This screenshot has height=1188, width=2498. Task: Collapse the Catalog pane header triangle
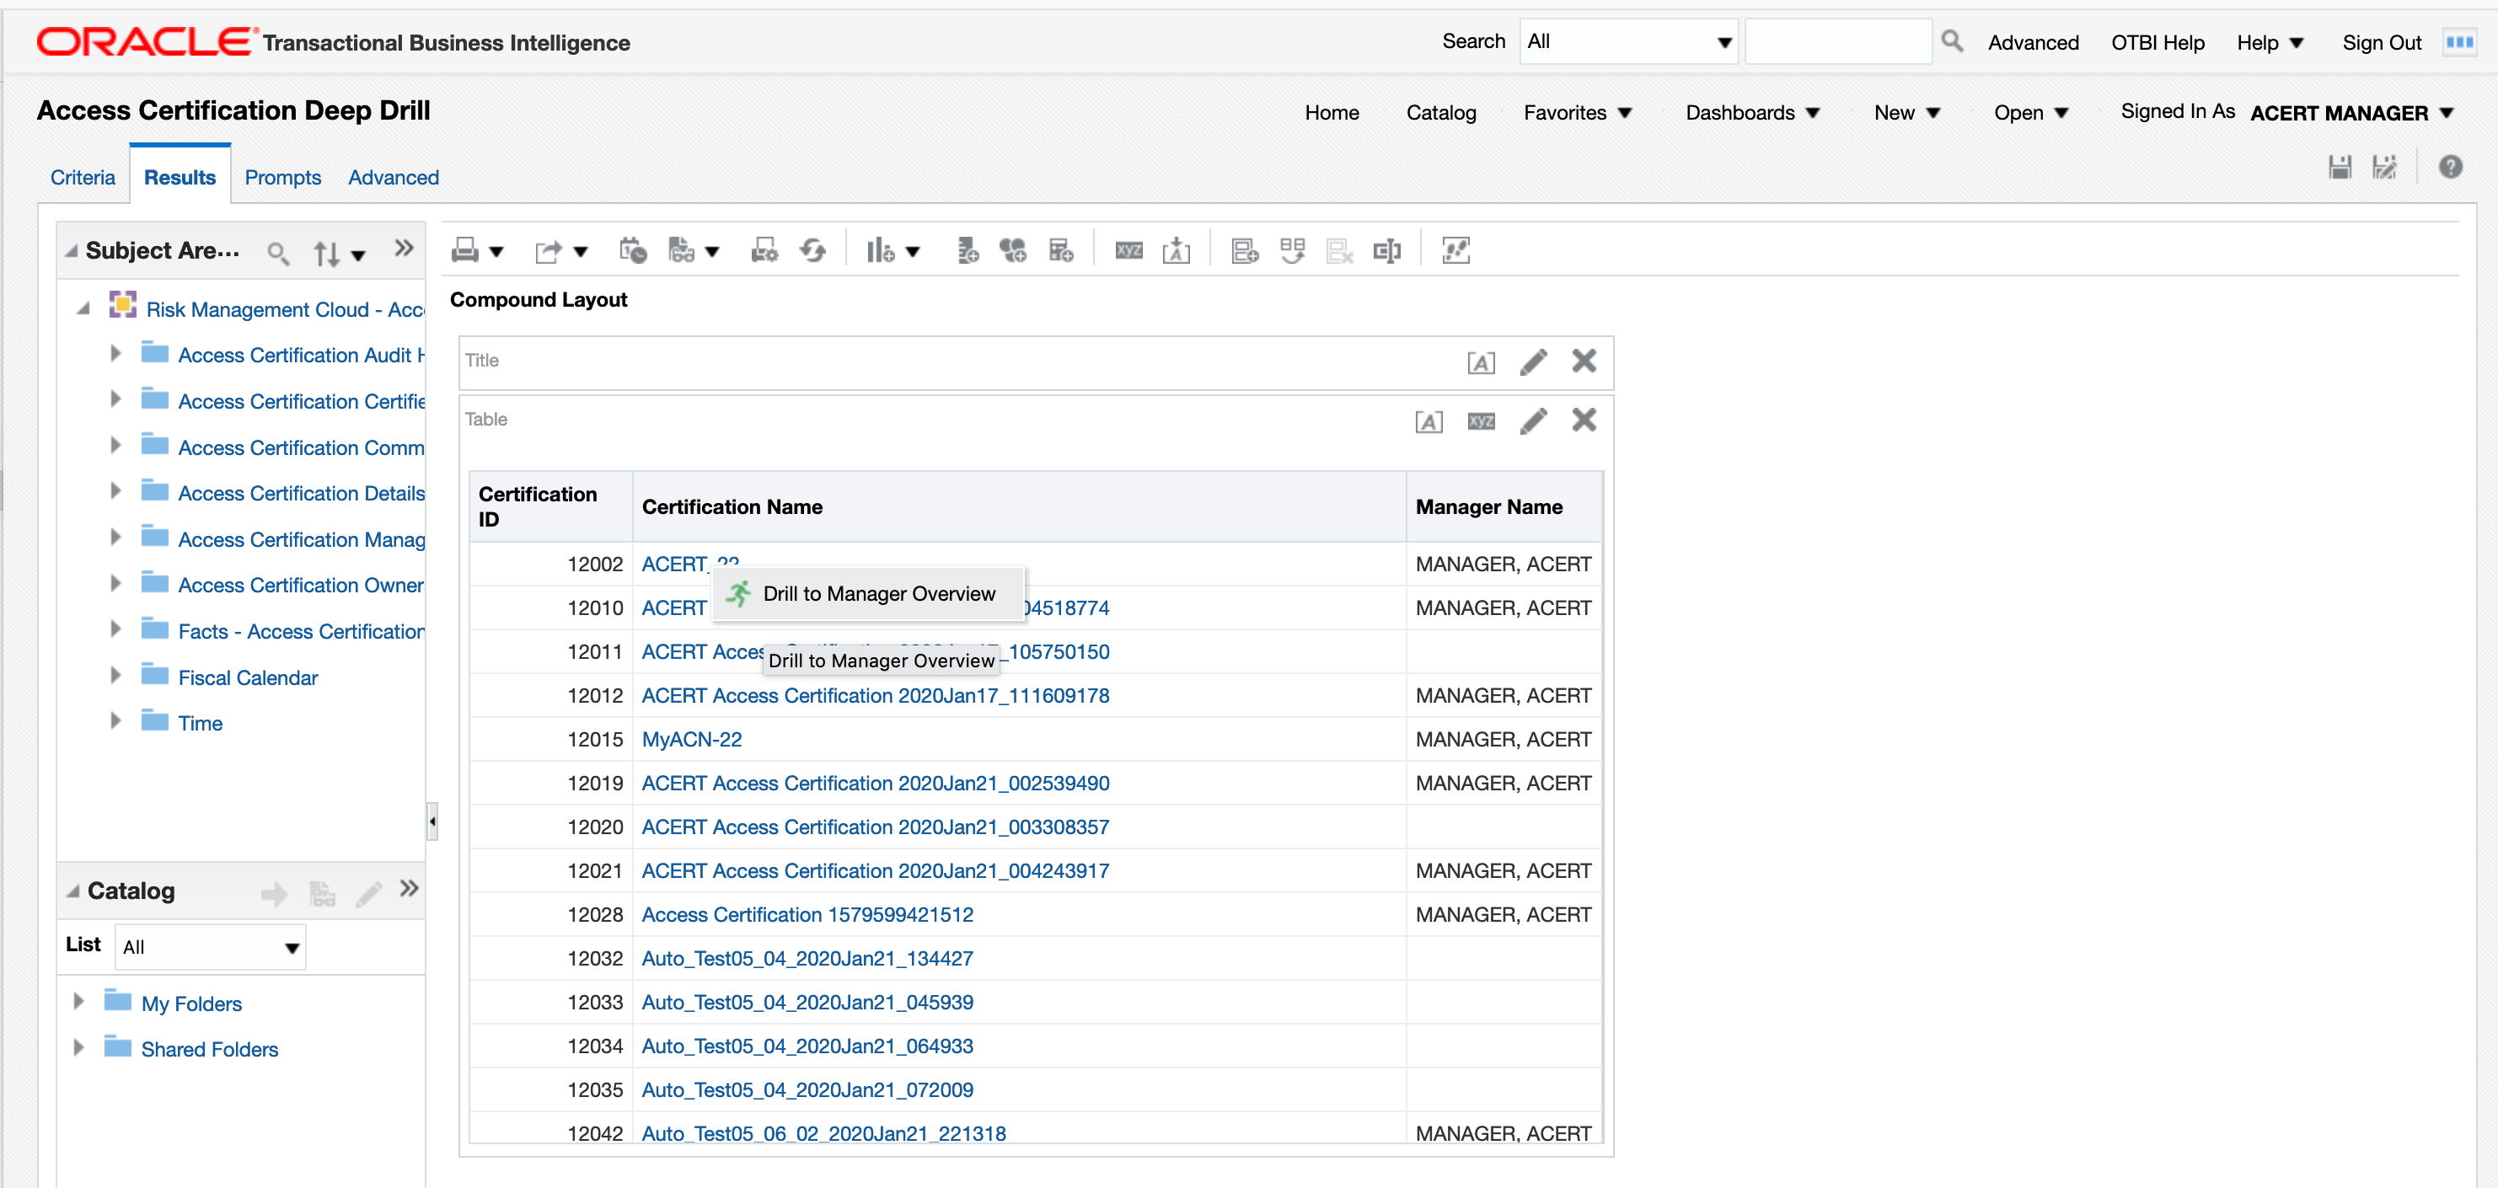tap(72, 891)
